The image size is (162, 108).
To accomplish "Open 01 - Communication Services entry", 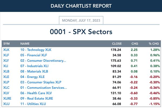I will pos(43,88).
